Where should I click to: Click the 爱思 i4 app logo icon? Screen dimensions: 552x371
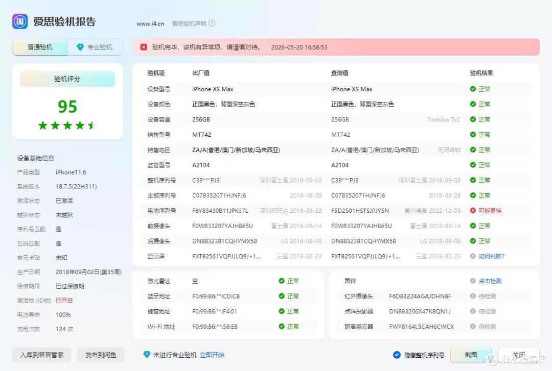(20, 21)
